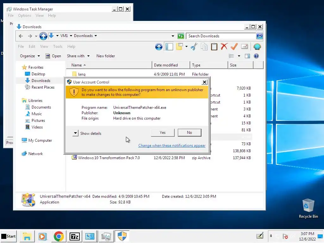This screenshot has width=324, height=243.
Task: Sort by the Name column header
Action: (x=109, y=65)
